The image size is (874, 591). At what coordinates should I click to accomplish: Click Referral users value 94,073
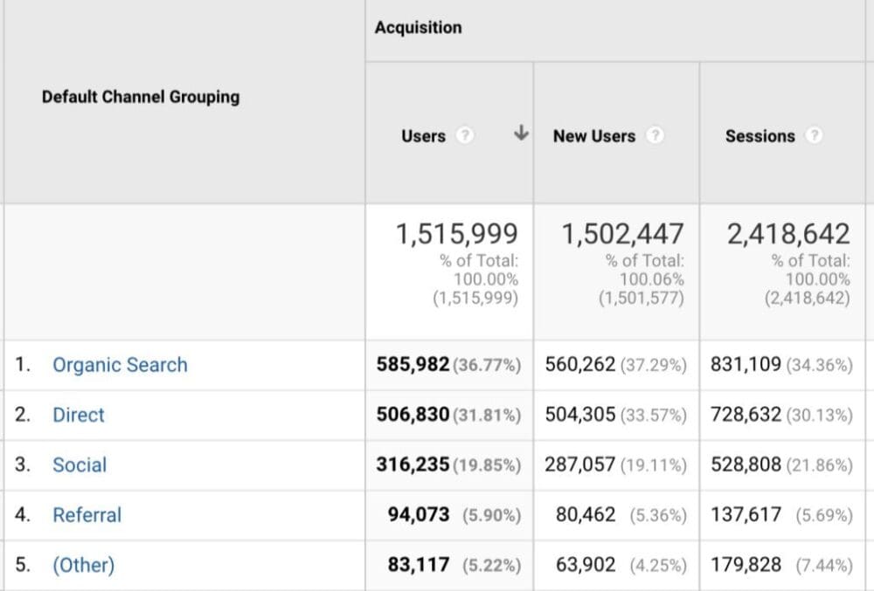[x=419, y=515]
